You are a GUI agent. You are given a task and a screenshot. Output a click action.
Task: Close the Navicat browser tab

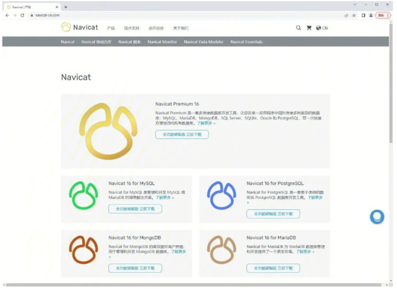pos(57,7)
